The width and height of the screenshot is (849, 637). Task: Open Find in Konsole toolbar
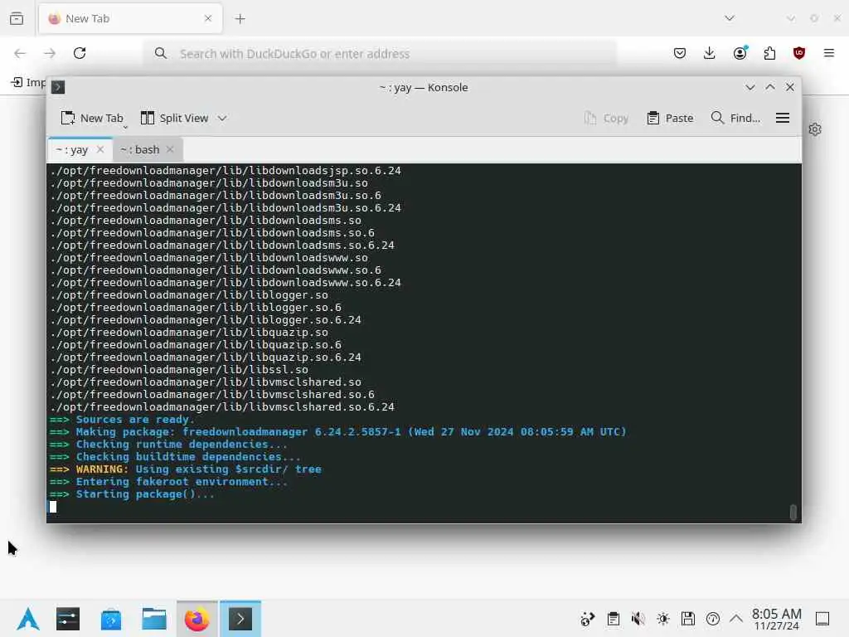point(735,118)
